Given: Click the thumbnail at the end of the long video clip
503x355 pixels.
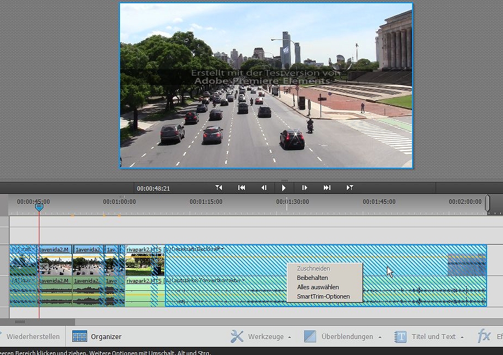Looking at the screenshot, I should coord(467,265).
